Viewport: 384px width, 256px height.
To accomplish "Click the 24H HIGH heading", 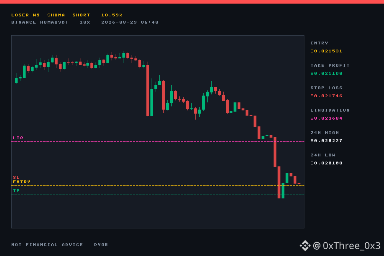I will [325, 133].
